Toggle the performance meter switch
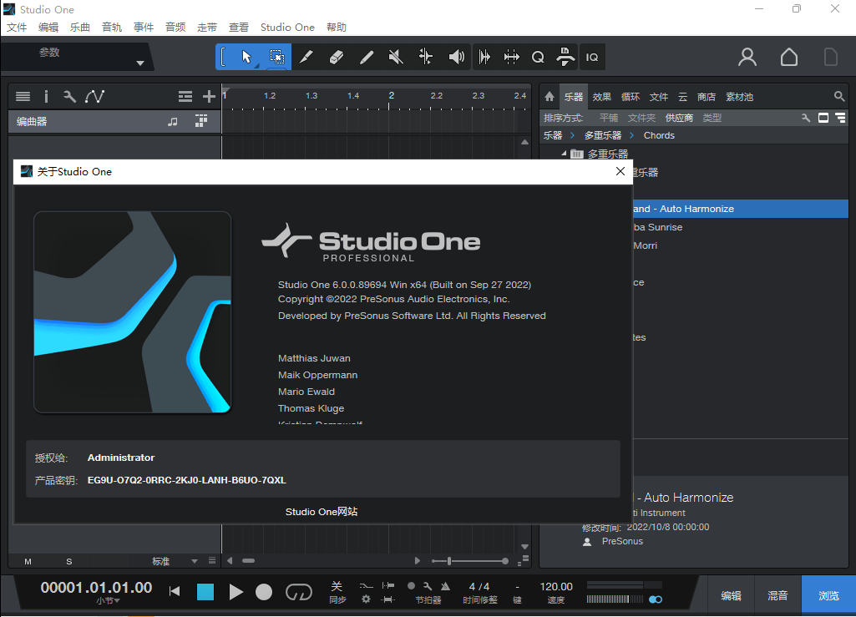 coord(656,599)
